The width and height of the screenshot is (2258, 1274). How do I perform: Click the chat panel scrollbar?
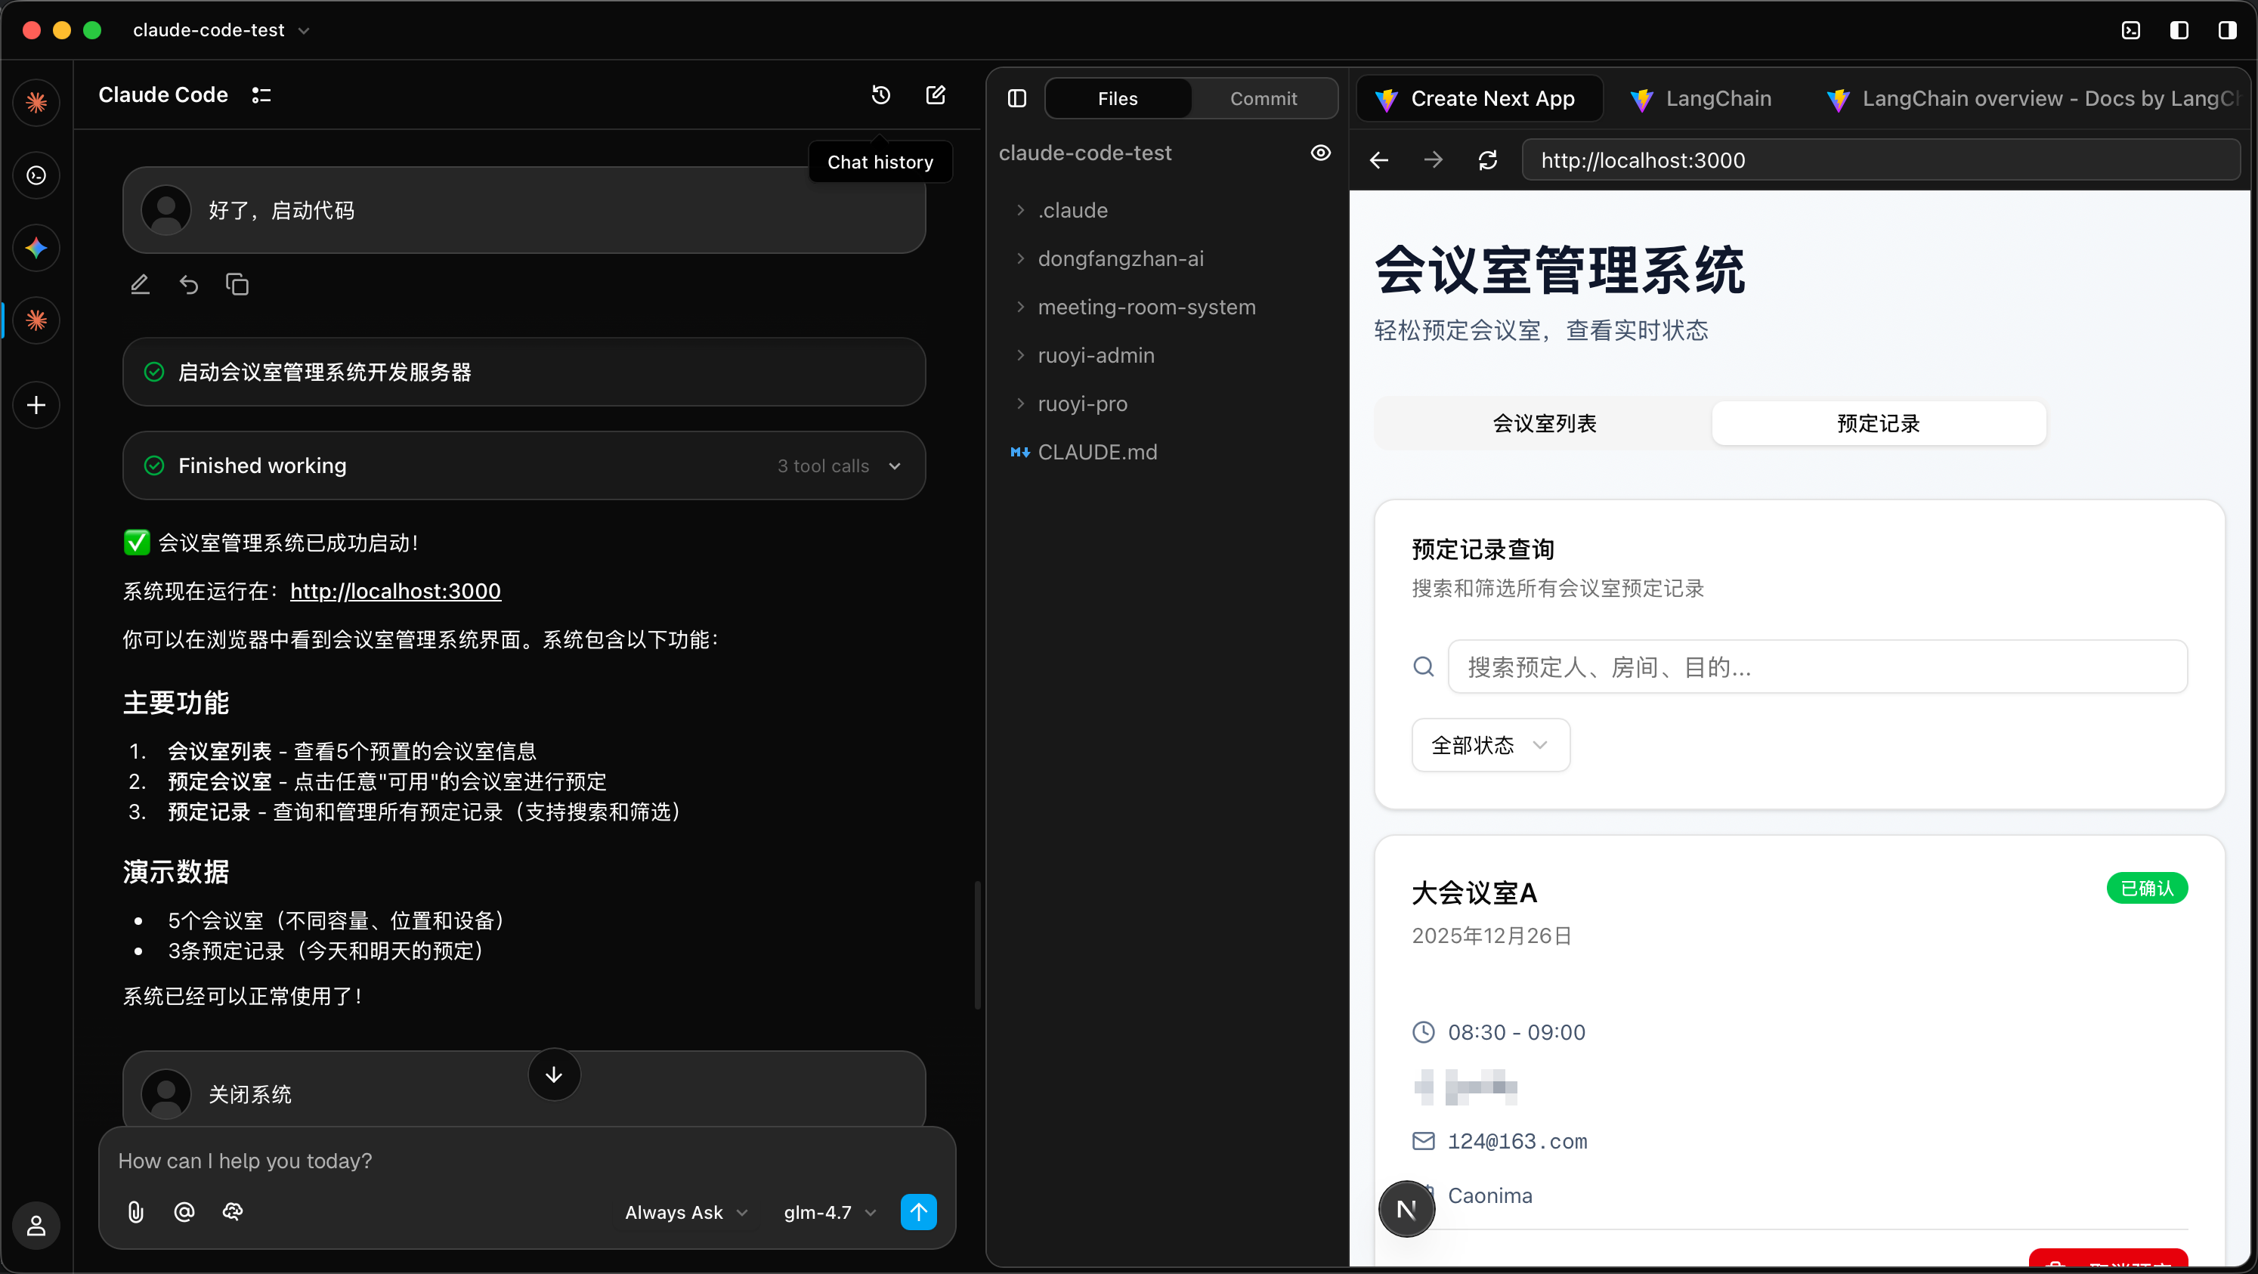976,945
